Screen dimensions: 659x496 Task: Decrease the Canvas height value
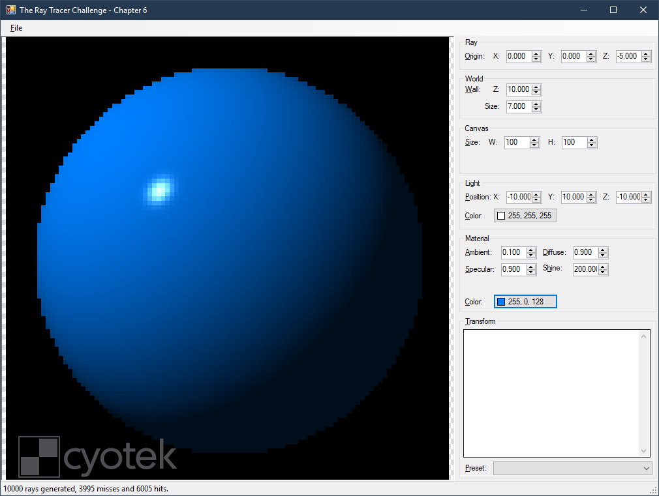pos(591,145)
